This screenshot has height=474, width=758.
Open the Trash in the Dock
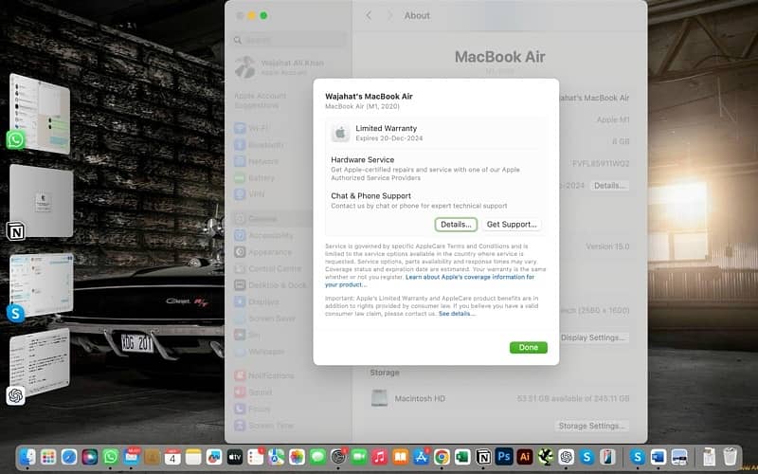coord(730,457)
